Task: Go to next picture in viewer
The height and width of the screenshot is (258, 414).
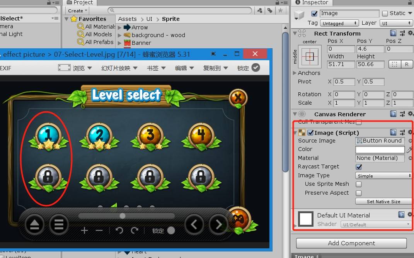Action: coord(218,224)
